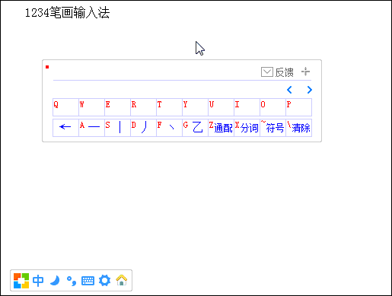Click the move cross icon beside 反馈
This screenshot has width=392, height=296.
tap(306, 72)
